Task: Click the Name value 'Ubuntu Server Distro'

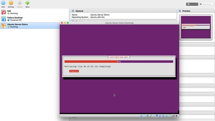Action: point(100,15)
